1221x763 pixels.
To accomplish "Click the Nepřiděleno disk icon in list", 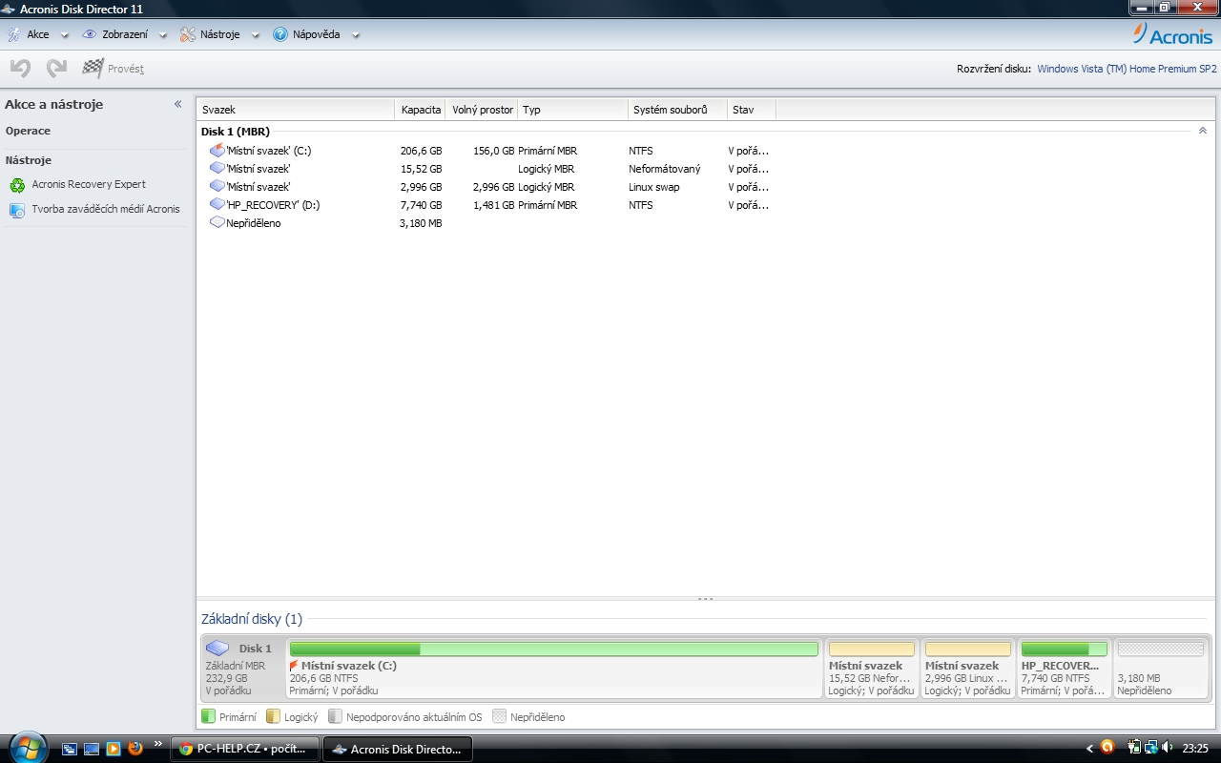I will [217, 222].
